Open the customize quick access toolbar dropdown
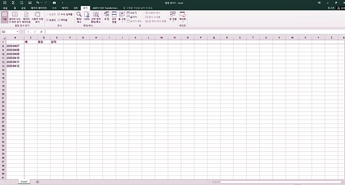 tap(63, 3)
